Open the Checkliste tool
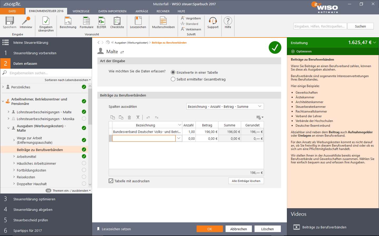The height and width of the screenshot is (236, 379). pos(117,21)
